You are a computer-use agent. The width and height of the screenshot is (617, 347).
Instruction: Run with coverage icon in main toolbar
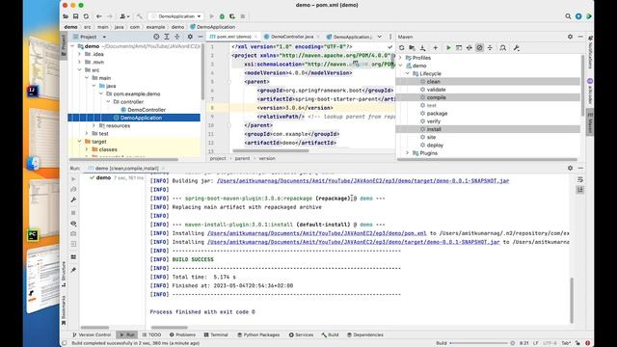pos(232,16)
